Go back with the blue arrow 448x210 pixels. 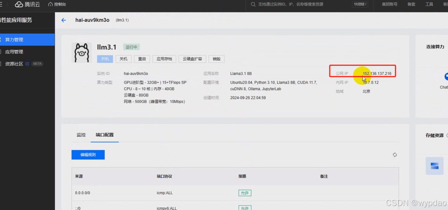(64, 20)
